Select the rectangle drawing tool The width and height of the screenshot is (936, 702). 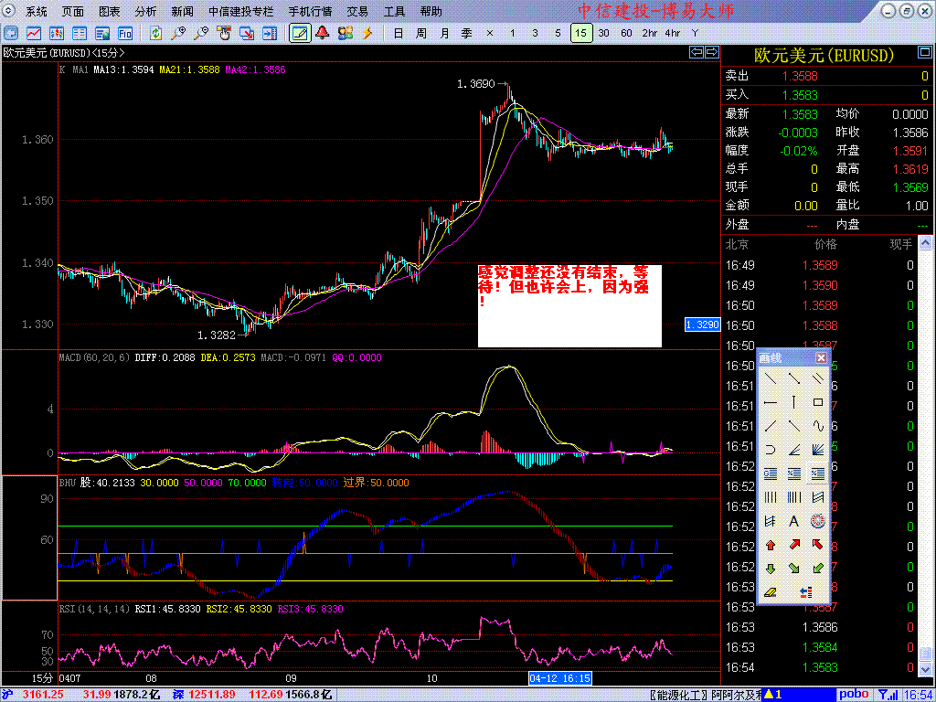pyautogui.click(x=817, y=402)
